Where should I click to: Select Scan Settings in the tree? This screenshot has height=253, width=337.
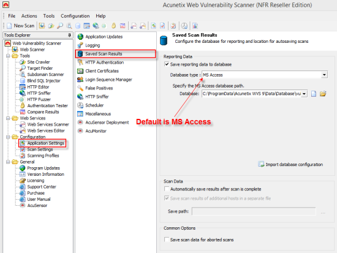(40, 149)
